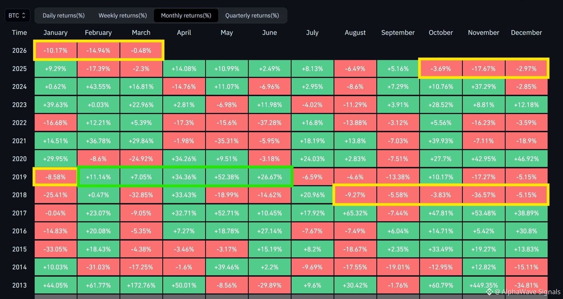Select the 2025 row label
This screenshot has height=299, width=563.
coord(19,68)
